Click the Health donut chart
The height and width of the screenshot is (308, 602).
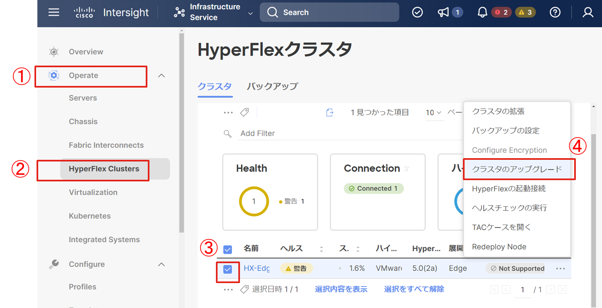(254, 201)
